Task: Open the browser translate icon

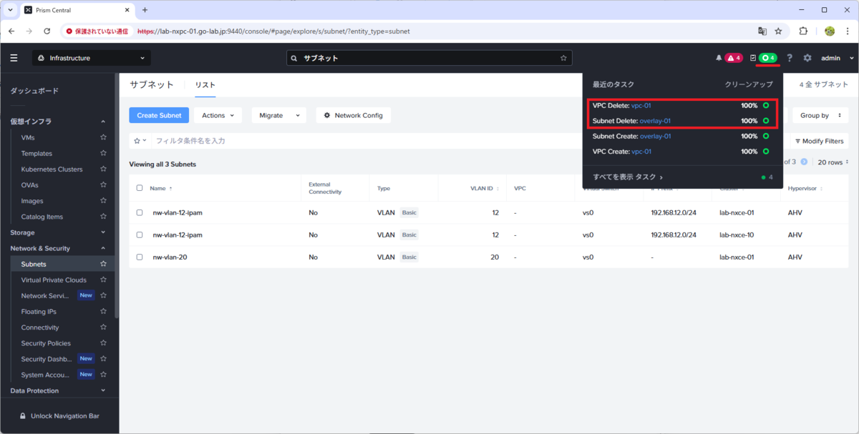Action: point(762,31)
